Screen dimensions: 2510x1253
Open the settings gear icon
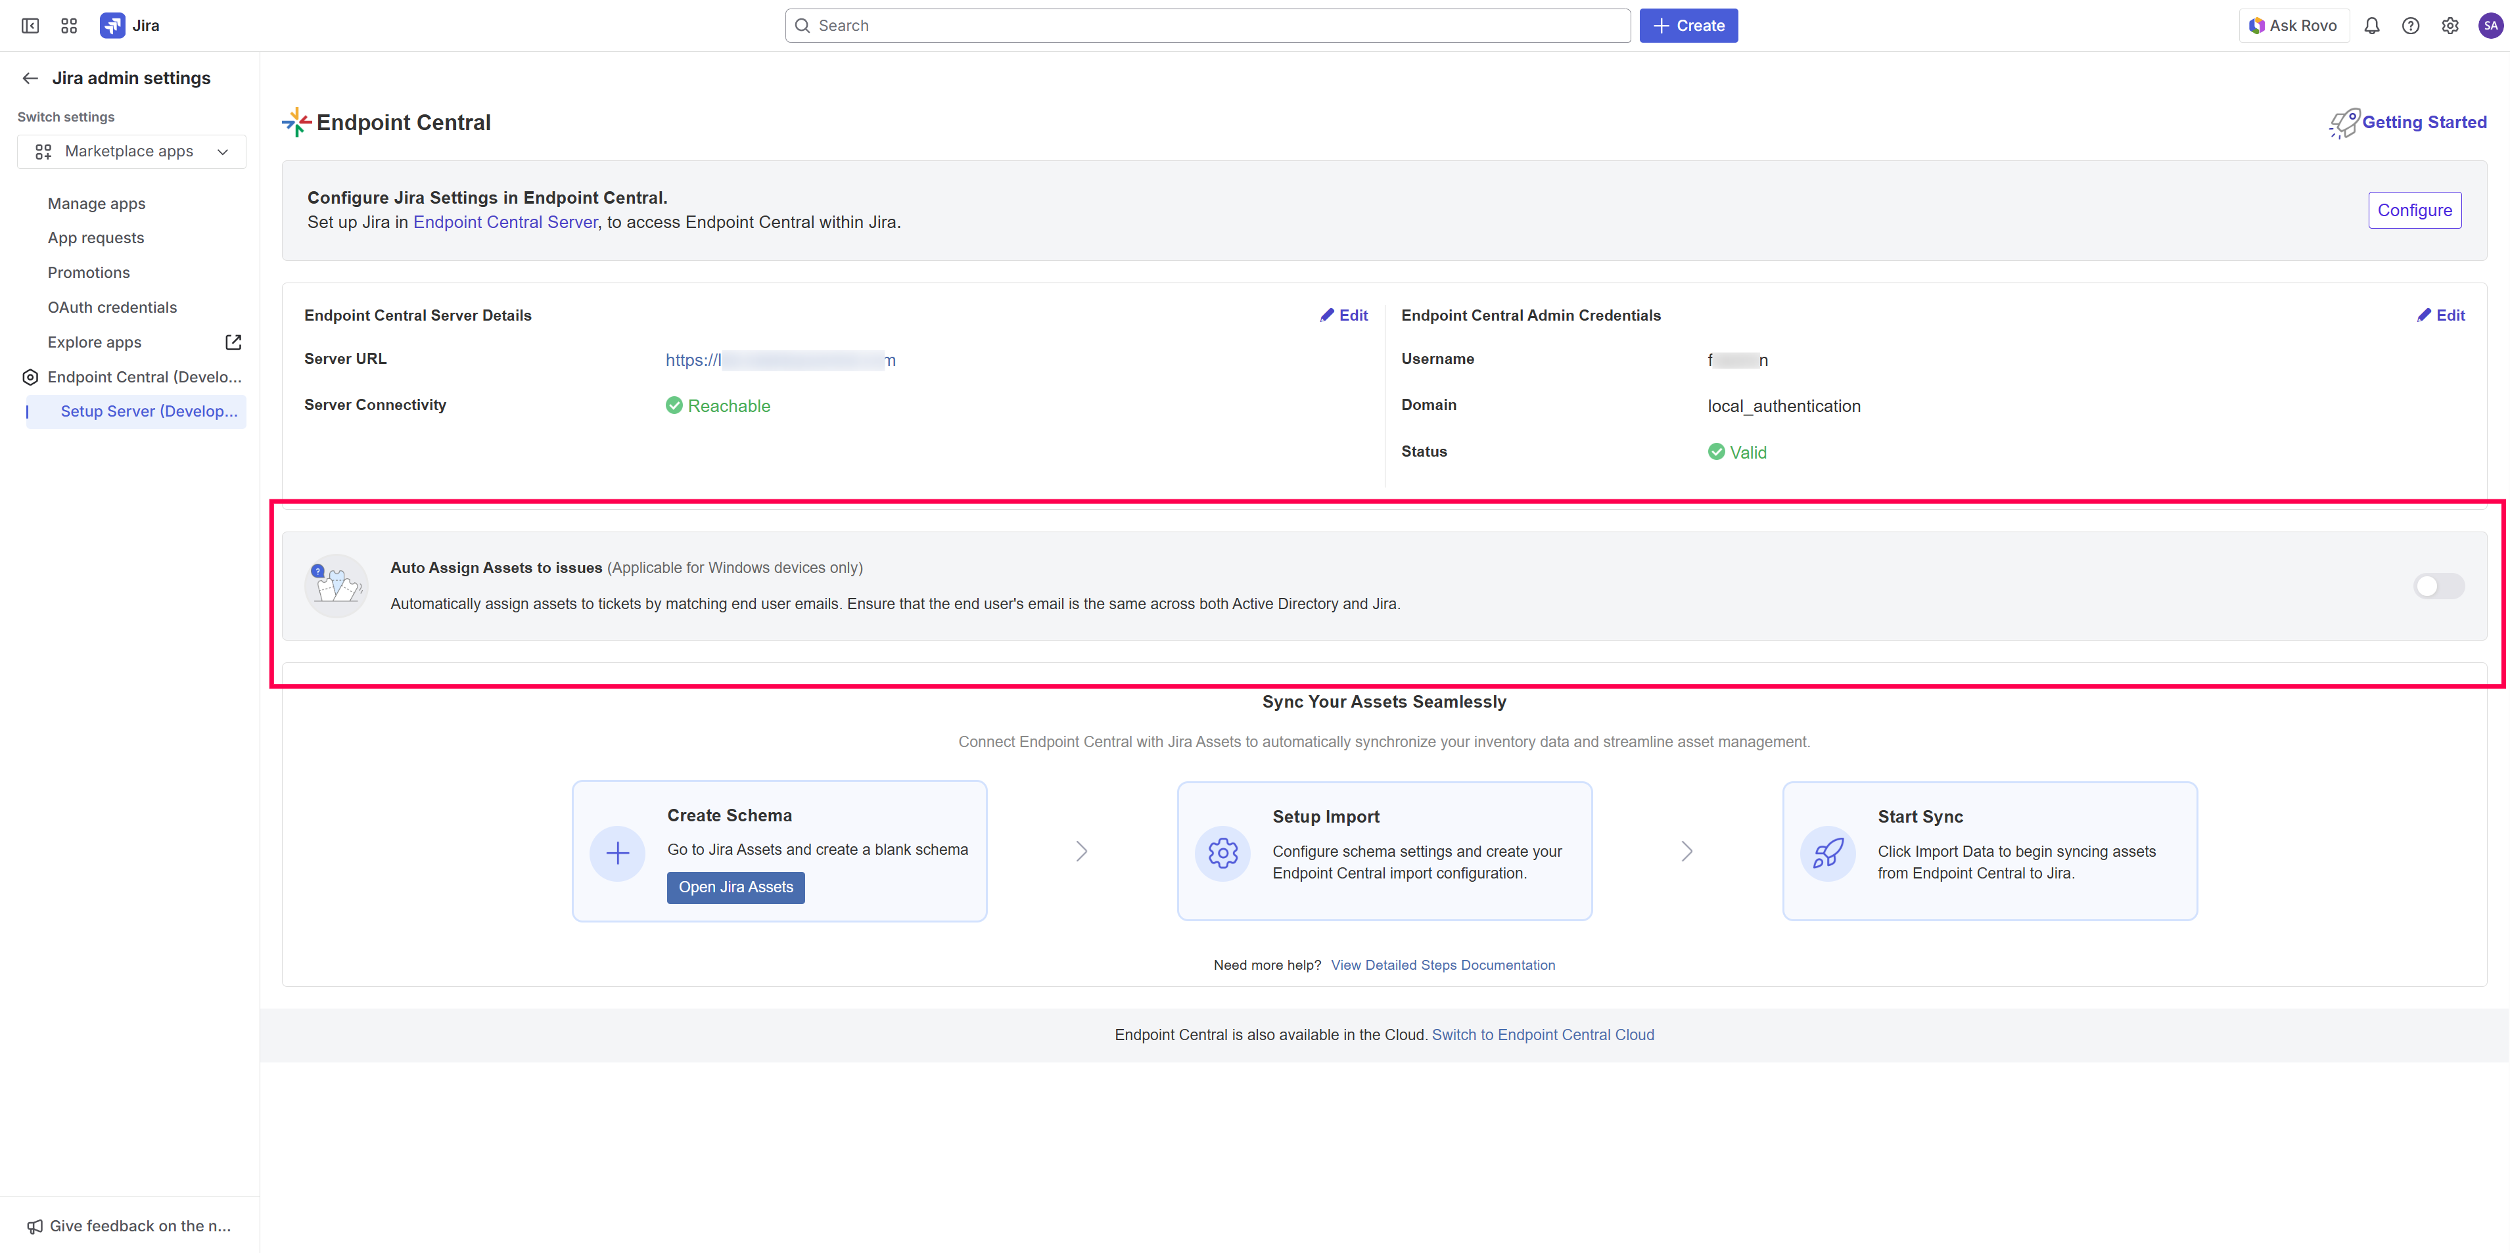pos(2450,26)
